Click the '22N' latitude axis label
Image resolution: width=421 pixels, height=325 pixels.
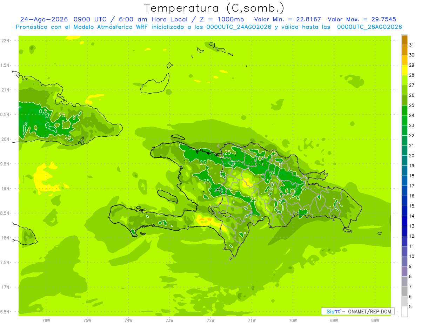pos(6,41)
